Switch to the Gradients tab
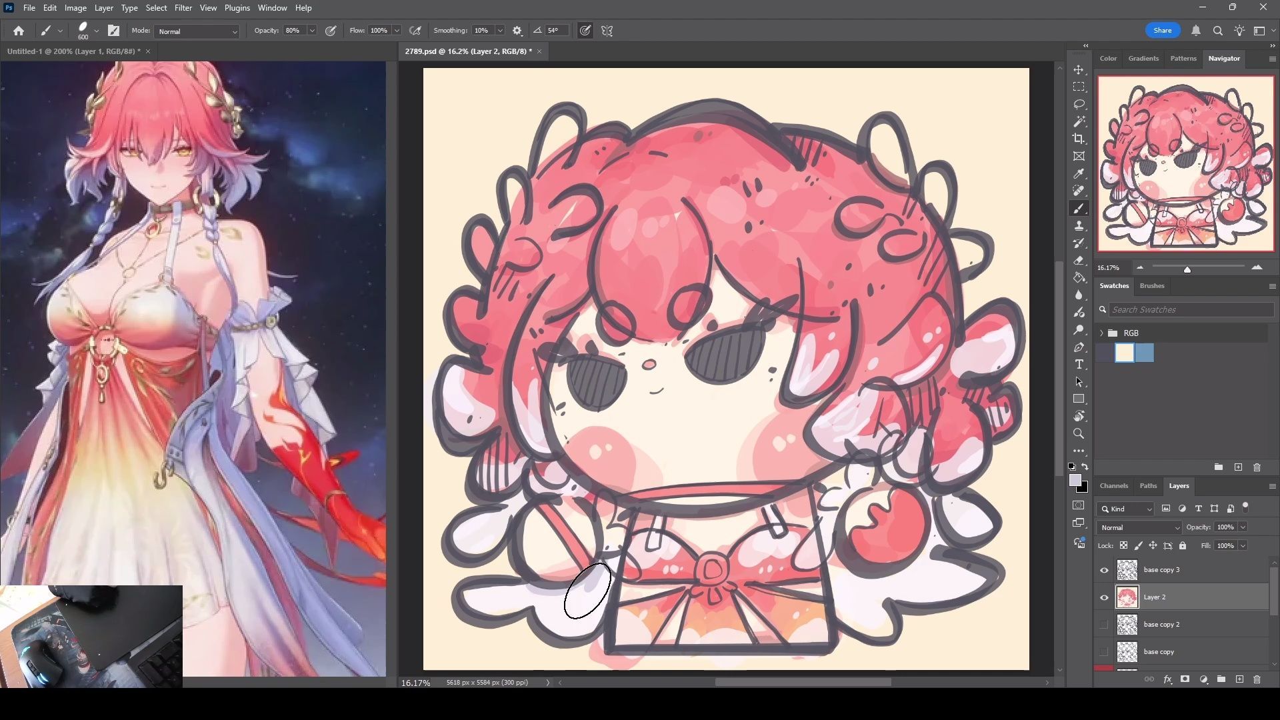This screenshot has height=720, width=1280. pos(1143,59)
